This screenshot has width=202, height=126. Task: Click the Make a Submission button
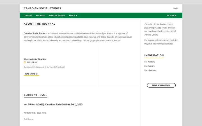tap(161, 85)
